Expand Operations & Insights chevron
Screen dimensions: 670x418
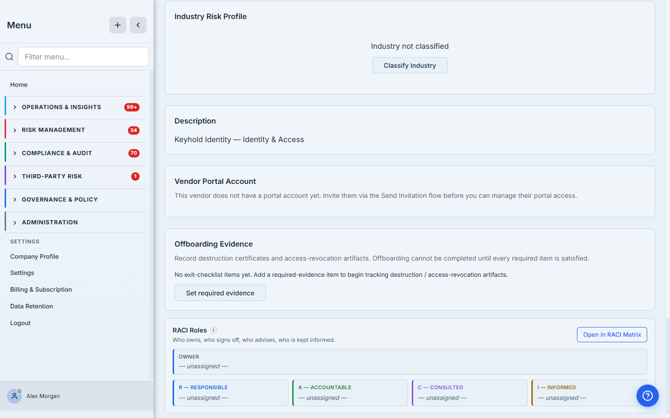pos(15,107)
